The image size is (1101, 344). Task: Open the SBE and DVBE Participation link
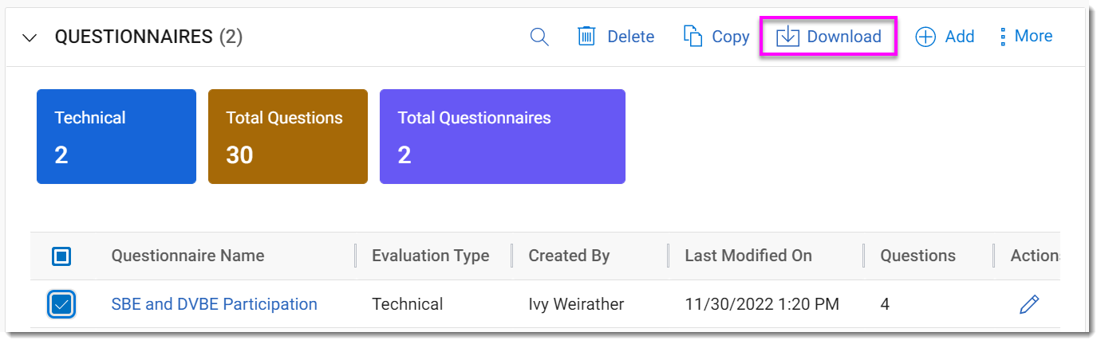click(x=214, y=304)
